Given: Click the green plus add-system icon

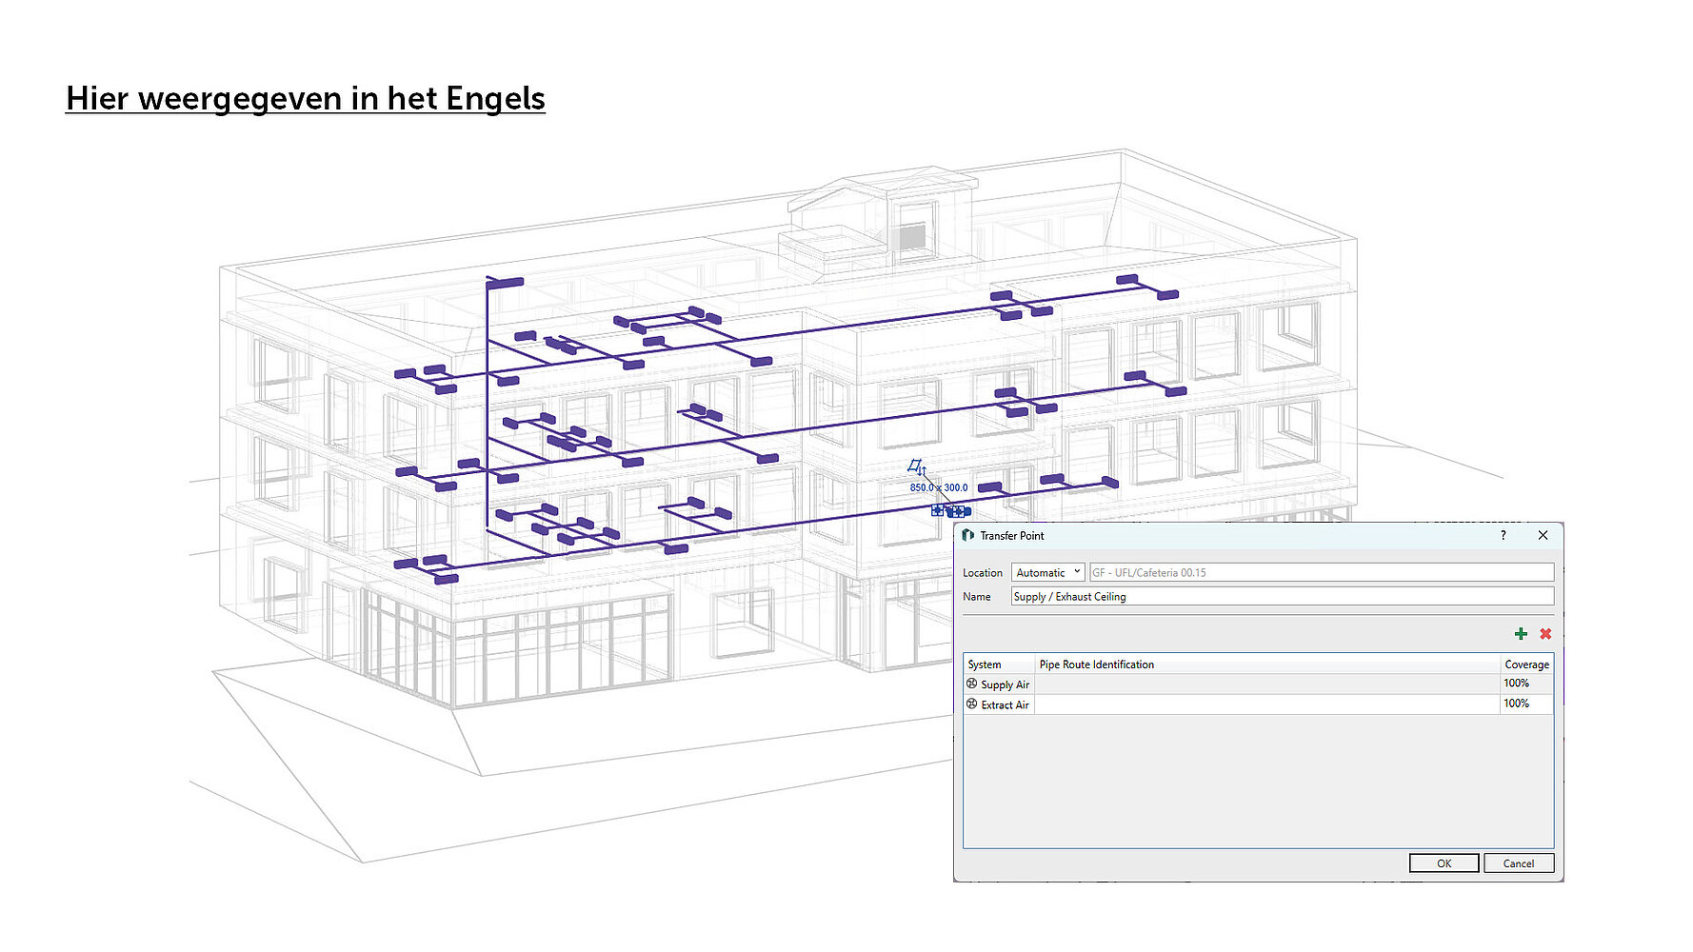Looking at the screenshot, I should (x=1521, y=634).
